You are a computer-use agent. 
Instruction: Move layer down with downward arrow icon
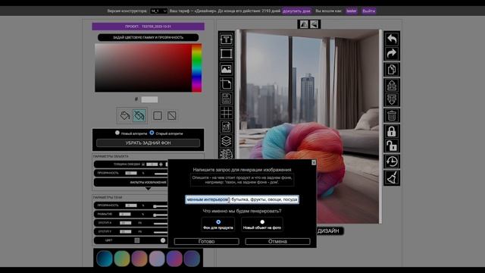[x=392, y=99]
